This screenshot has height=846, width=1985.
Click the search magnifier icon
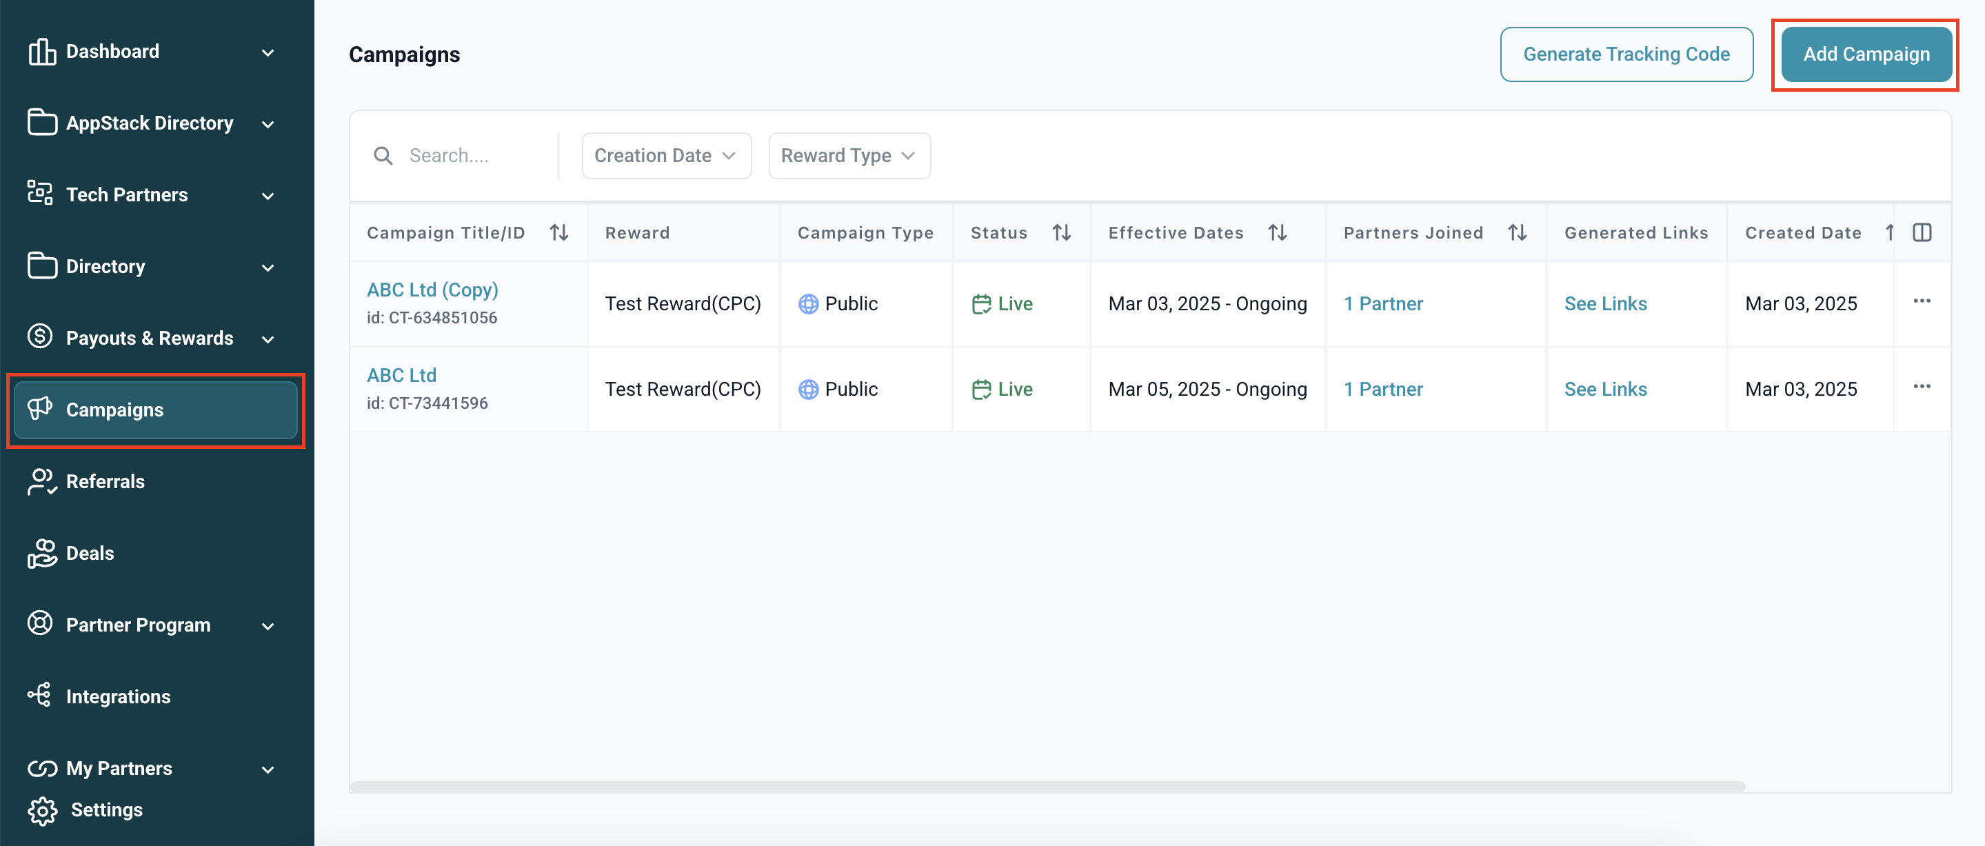click(383, 156)
